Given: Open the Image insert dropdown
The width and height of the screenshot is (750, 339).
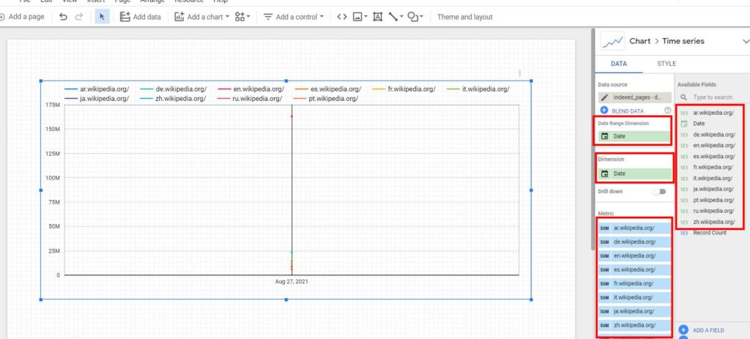Looking at the screenshot, I should 360,17.
